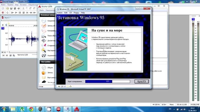The image size is (200, 112).
Task: Click the shared folder status icon in Virtual PC
Action: [x=67, y=86]
